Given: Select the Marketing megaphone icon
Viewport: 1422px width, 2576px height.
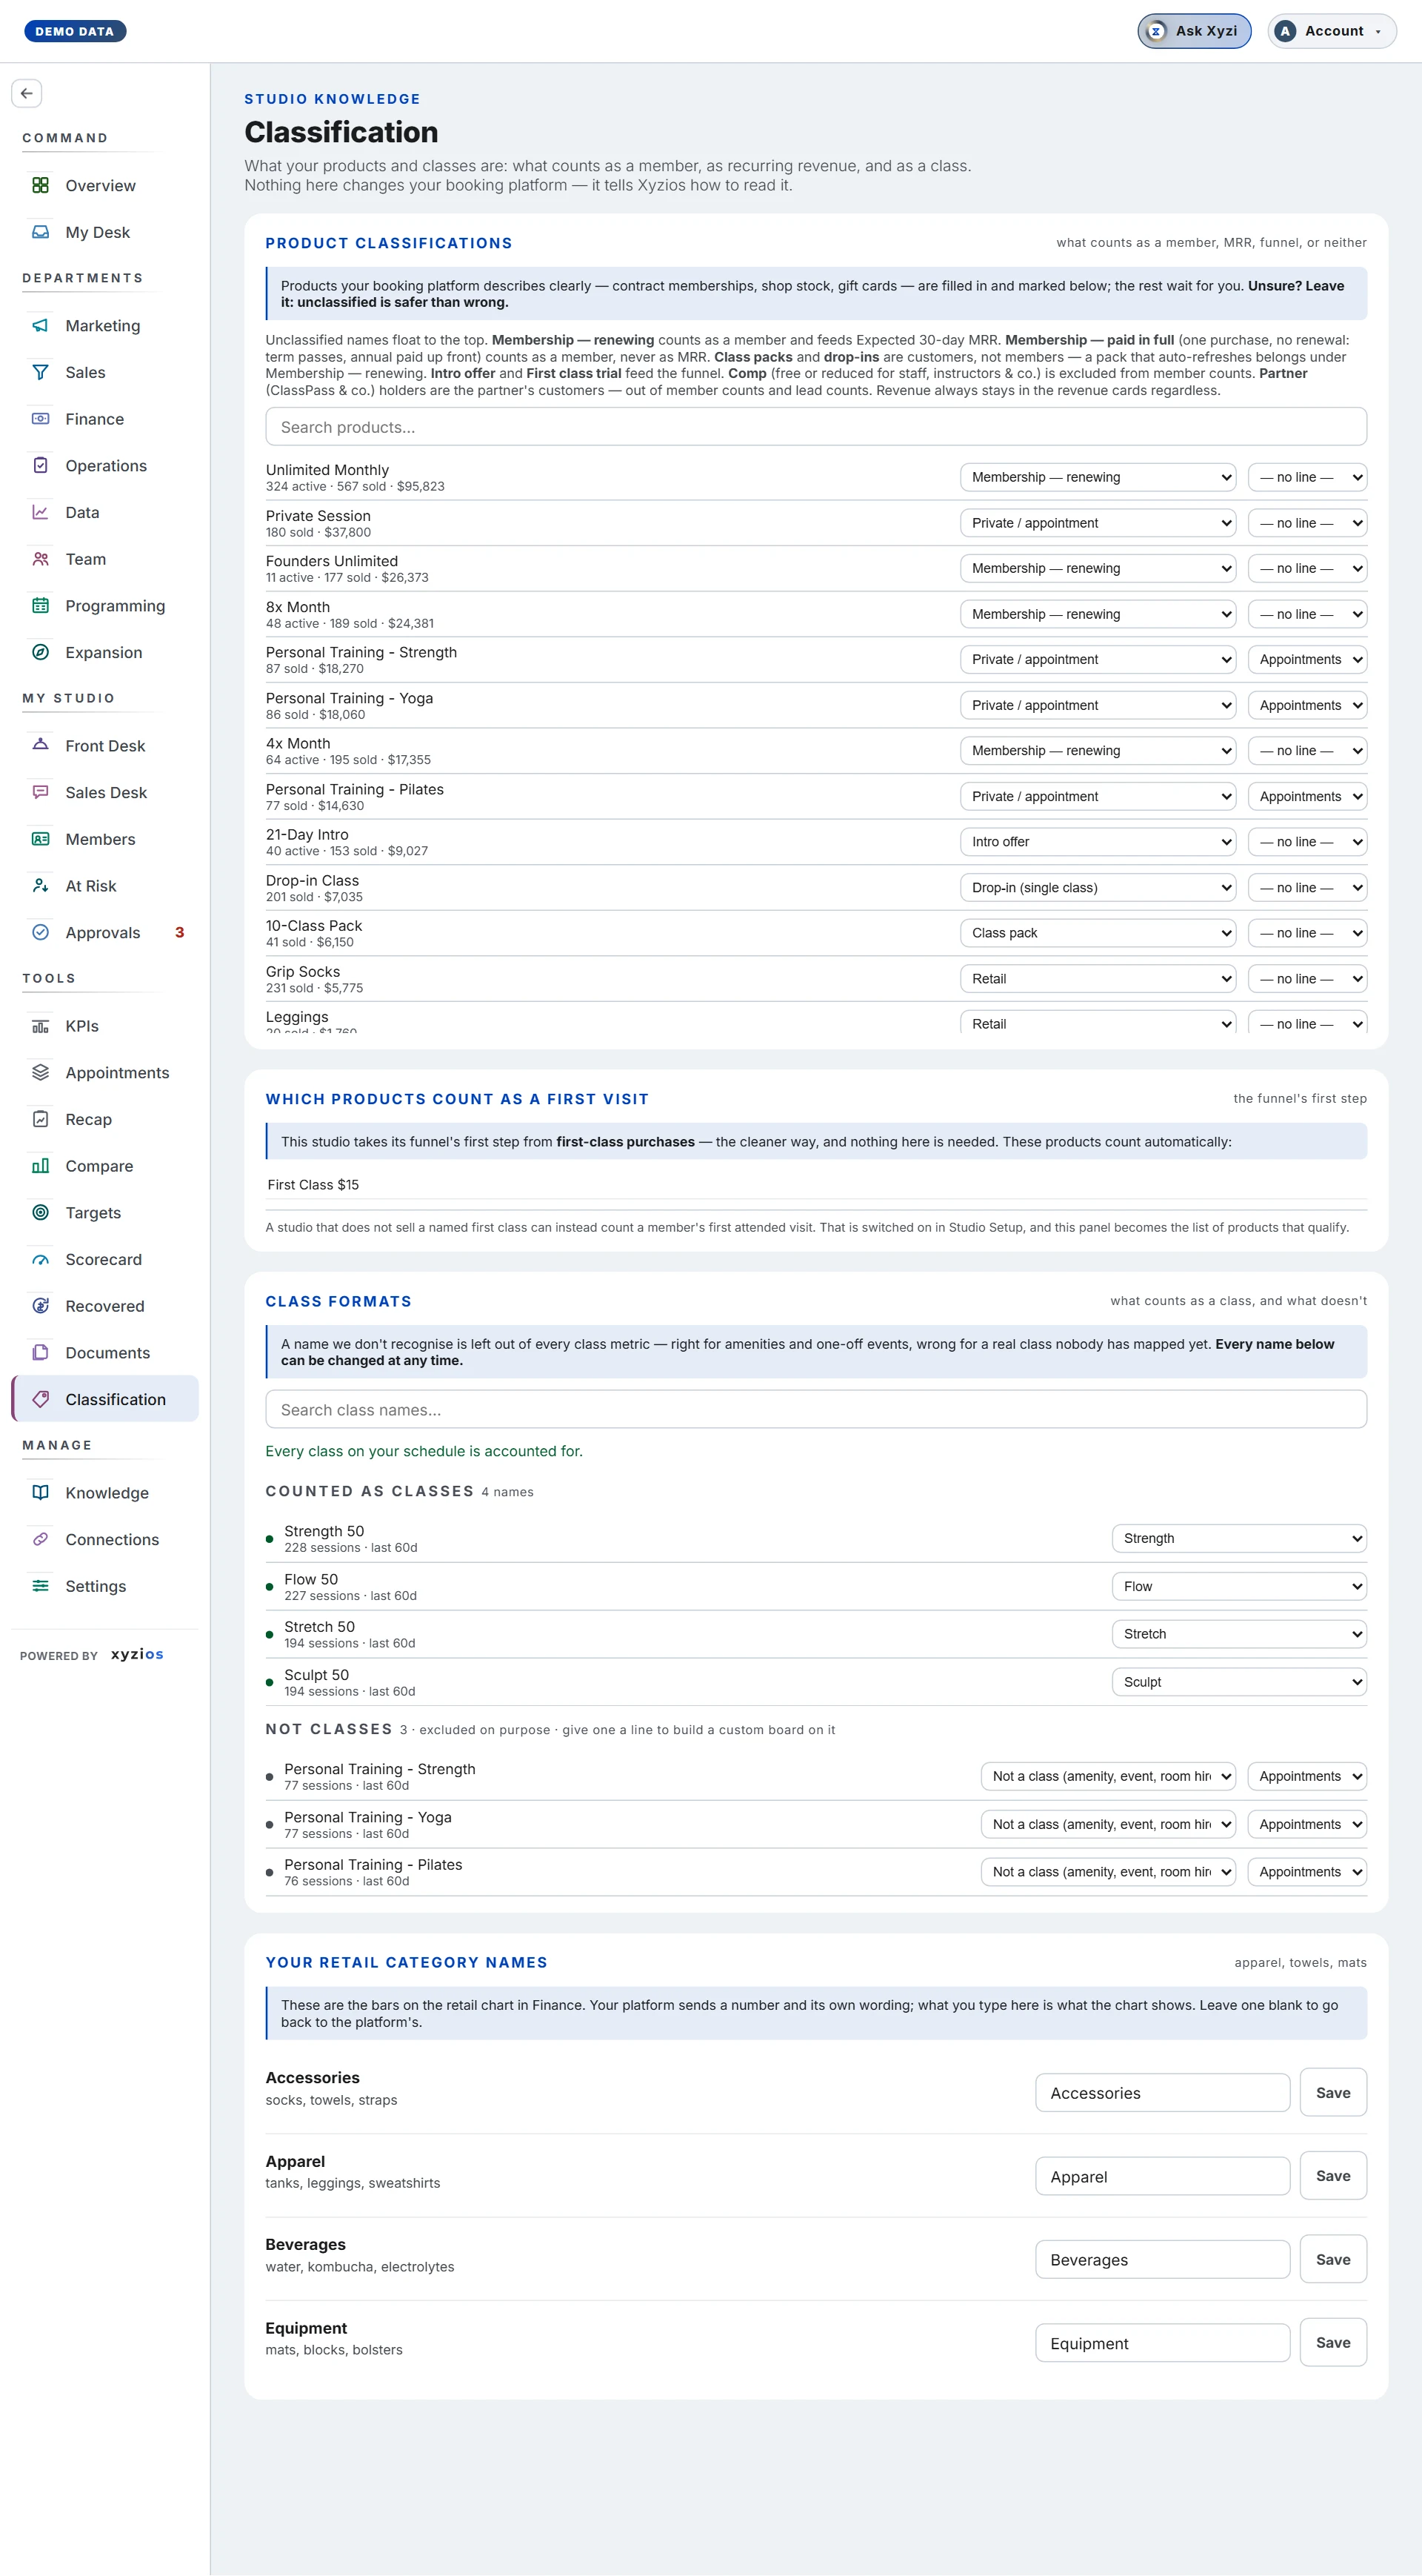Looking at the screenshot, I should click(x=40, y=325).
